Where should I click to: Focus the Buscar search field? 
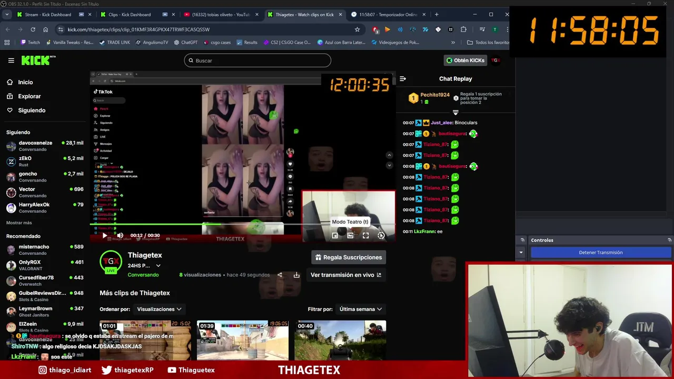tap(257, 61)
